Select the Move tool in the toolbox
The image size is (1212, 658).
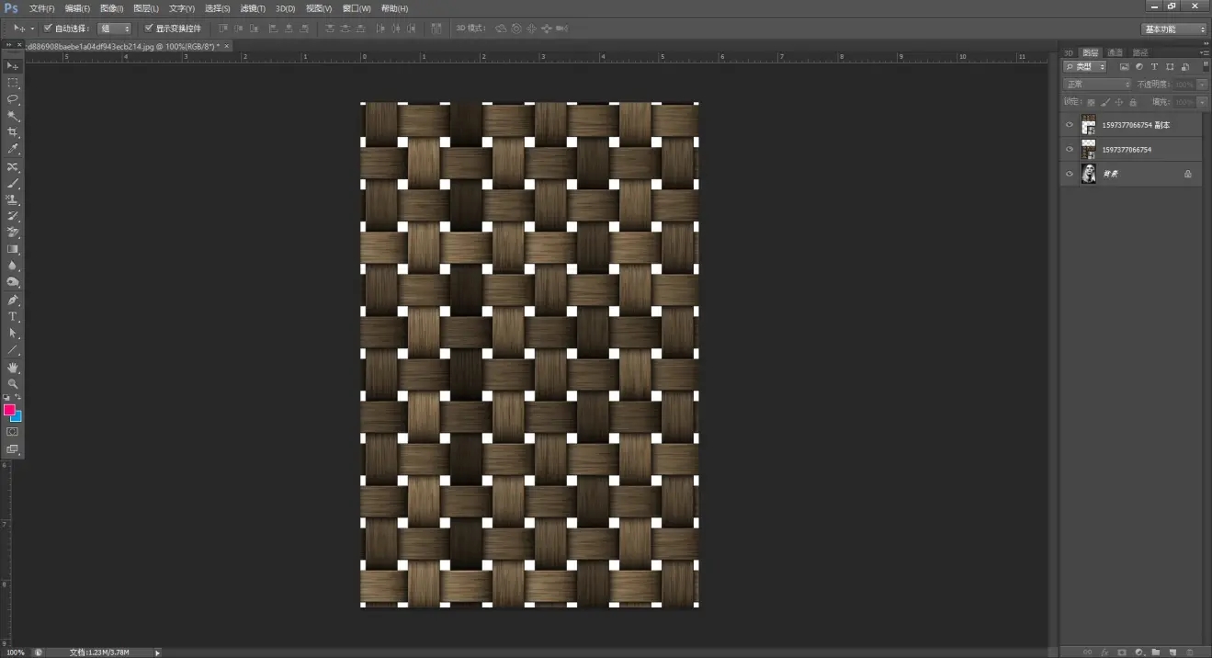[13, 66]
